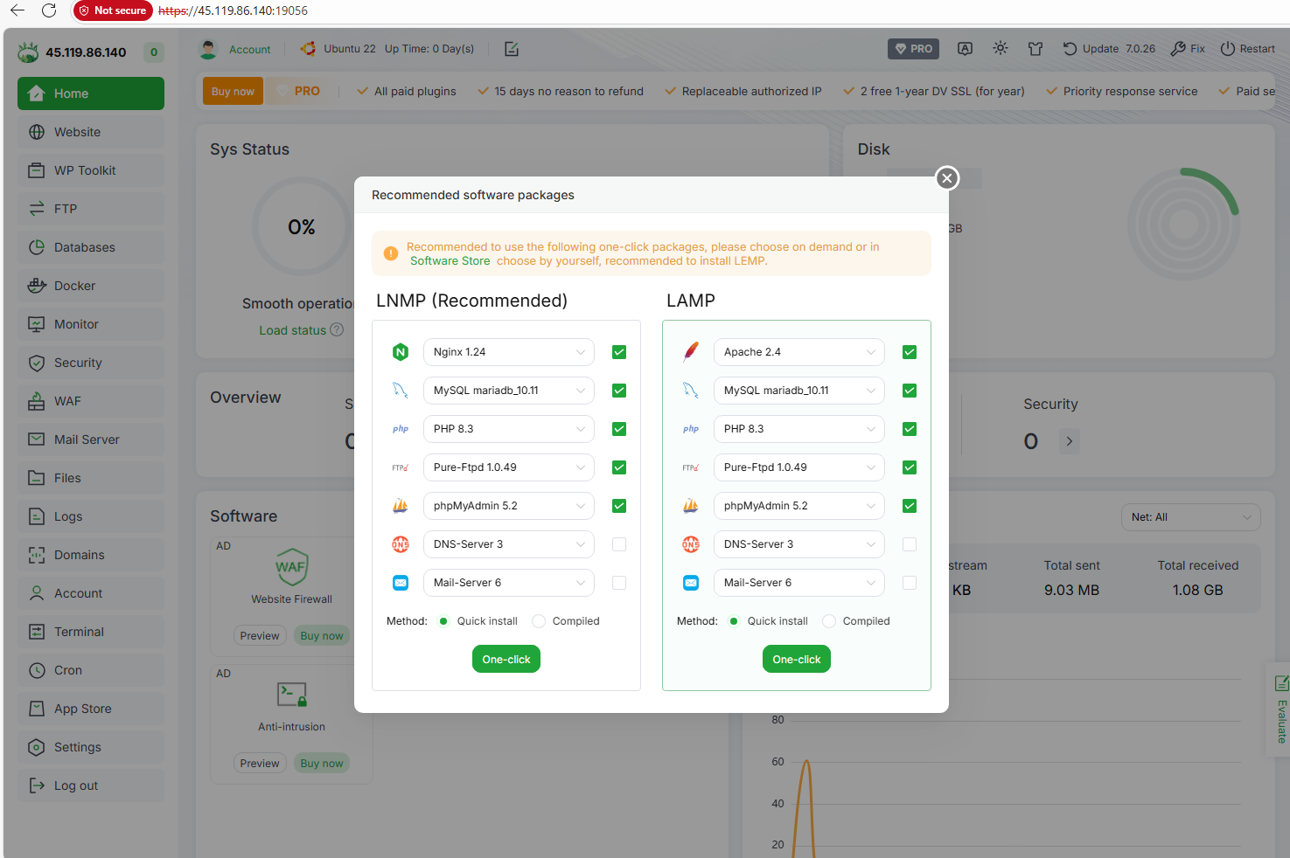This screenshot has width=1290, height=858.
Task: Click the Update refresh icon
Action: [x=1070, y=49]
